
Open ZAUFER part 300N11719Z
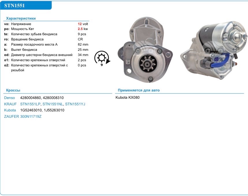[30, 116]
